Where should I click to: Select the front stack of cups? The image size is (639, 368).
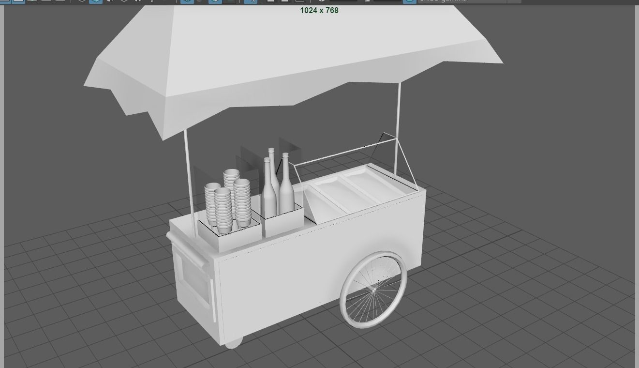(223, 210)
